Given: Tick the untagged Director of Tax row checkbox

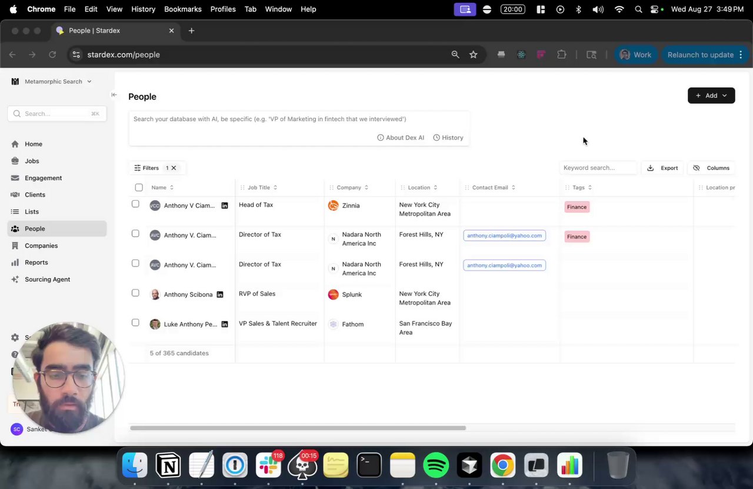Looking at the screenshot, I should [x=135, y=263].
